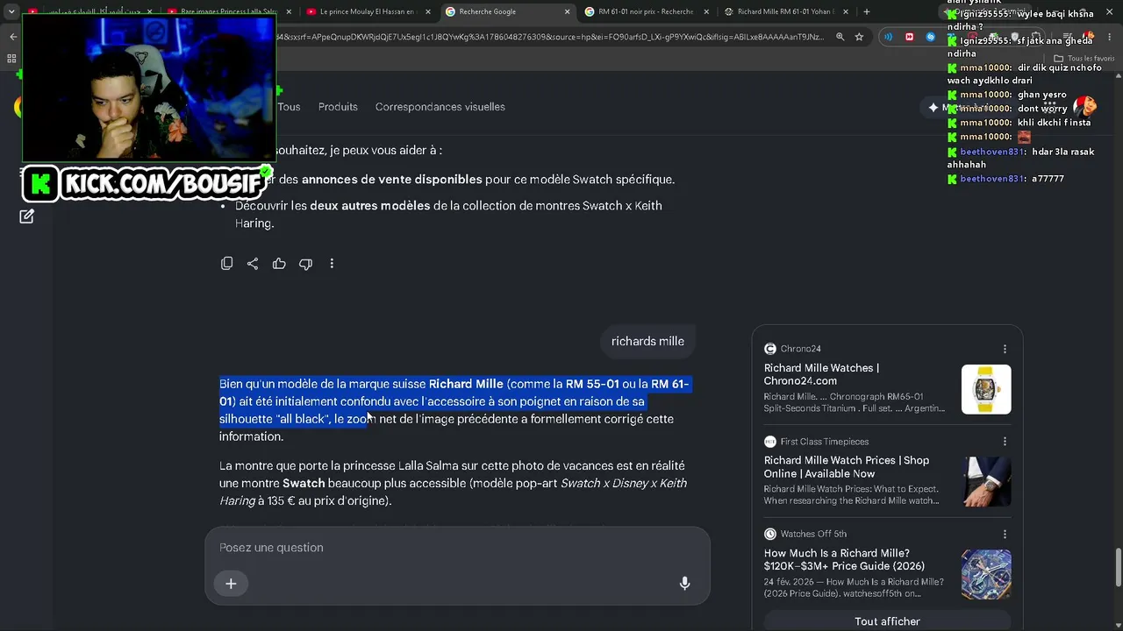Select the Correspondances visuelles filter

point(440,107)
